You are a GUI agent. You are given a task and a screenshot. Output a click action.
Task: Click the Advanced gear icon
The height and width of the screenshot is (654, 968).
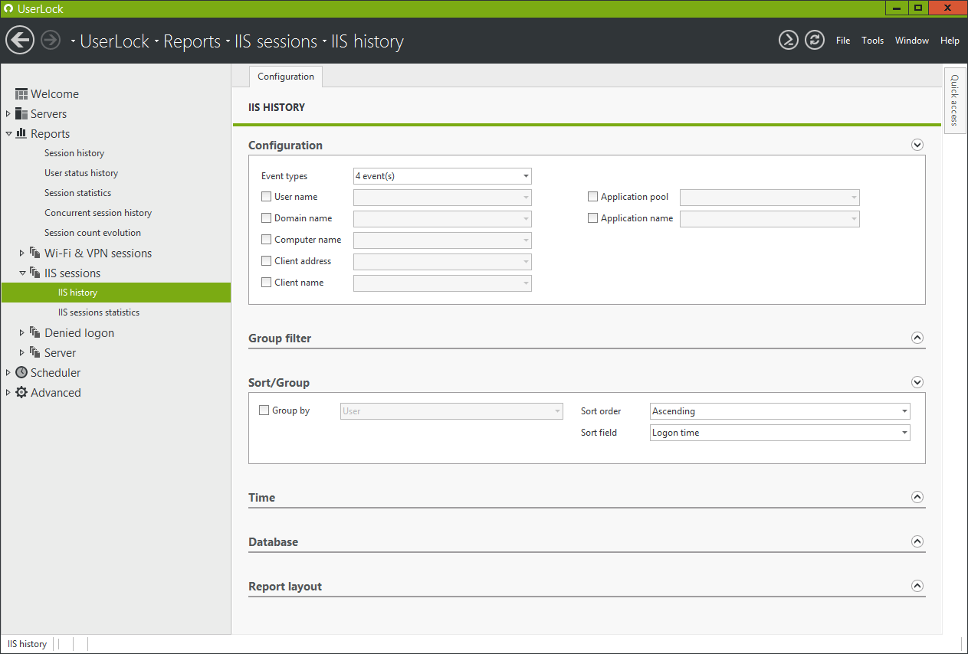click(21, 392)
